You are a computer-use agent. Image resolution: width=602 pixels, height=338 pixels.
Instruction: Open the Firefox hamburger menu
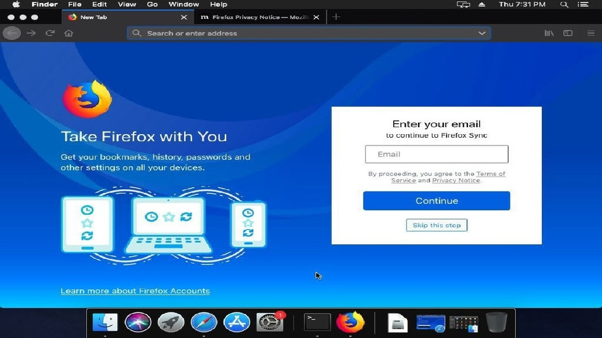(x=591, y=33)
